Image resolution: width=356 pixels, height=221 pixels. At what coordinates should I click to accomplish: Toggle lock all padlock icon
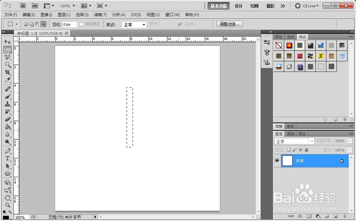click(307, 150)
